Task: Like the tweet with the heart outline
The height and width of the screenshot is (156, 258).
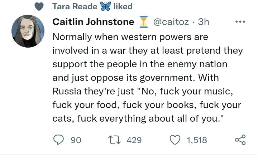Action: (x=175, y=140)
